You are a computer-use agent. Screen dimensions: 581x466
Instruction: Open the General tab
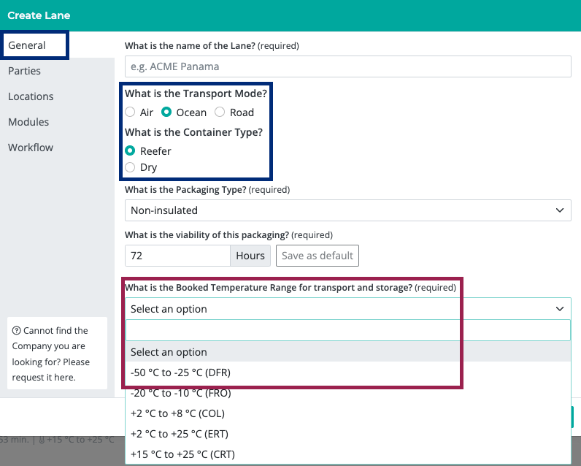coord(34,45)
